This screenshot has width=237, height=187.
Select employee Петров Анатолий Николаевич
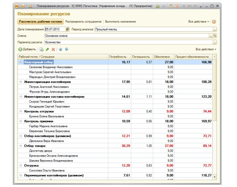coord(49,87)
